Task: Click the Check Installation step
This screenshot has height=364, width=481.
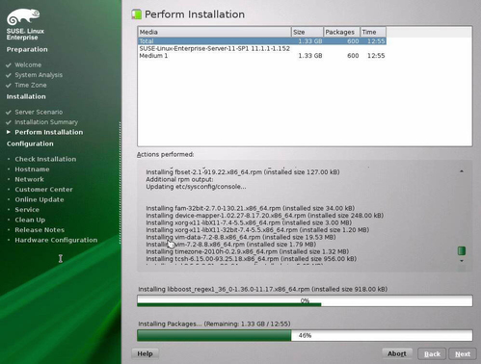Action: [x=45, y=159]
